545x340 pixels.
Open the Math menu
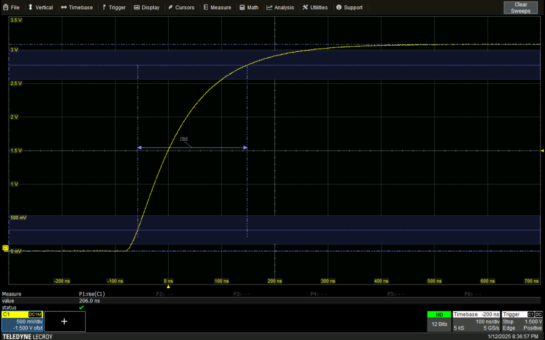[249, 7]
